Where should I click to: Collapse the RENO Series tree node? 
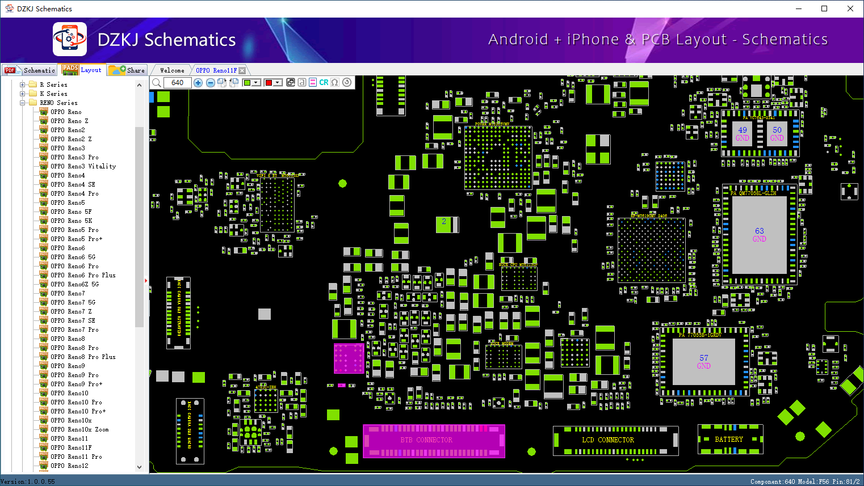click(23, 103)
